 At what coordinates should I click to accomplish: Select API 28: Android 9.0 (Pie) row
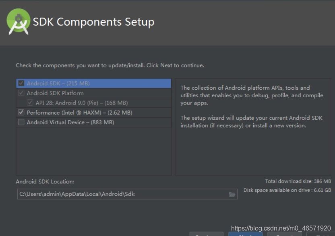point(93,103)
